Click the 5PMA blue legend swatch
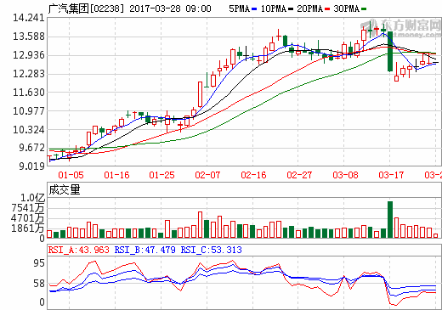 click(254, 9)
